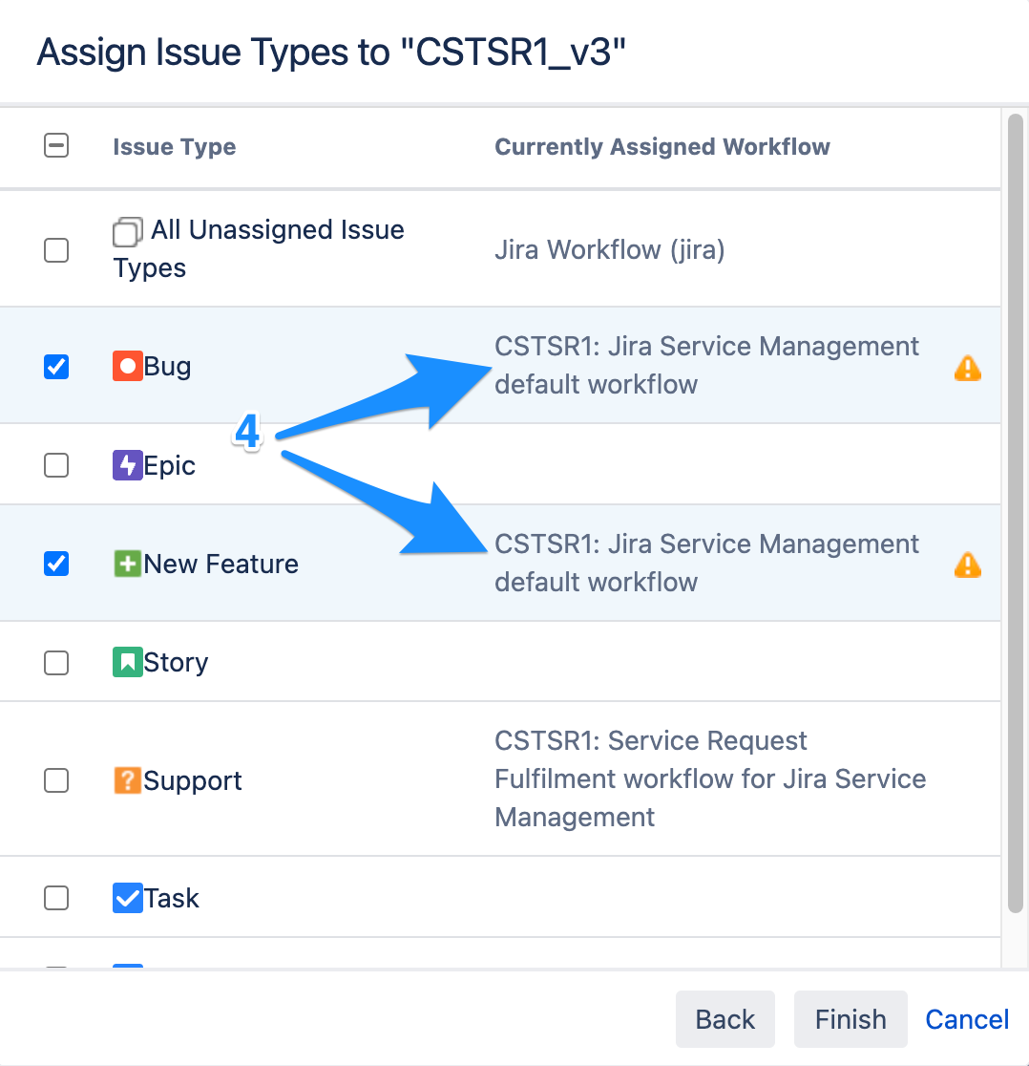Click the New Feature row's workflow text
This screenshot has height=1066, width=1029.
point(706,563)
